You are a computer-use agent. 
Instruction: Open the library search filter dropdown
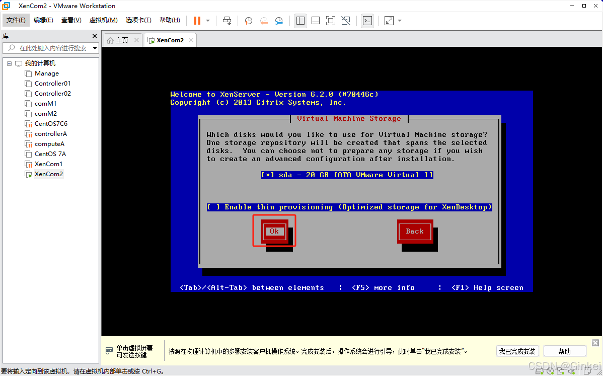coord(95,48)
